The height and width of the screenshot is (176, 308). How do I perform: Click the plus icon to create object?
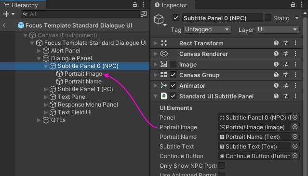tap(6, 14)
